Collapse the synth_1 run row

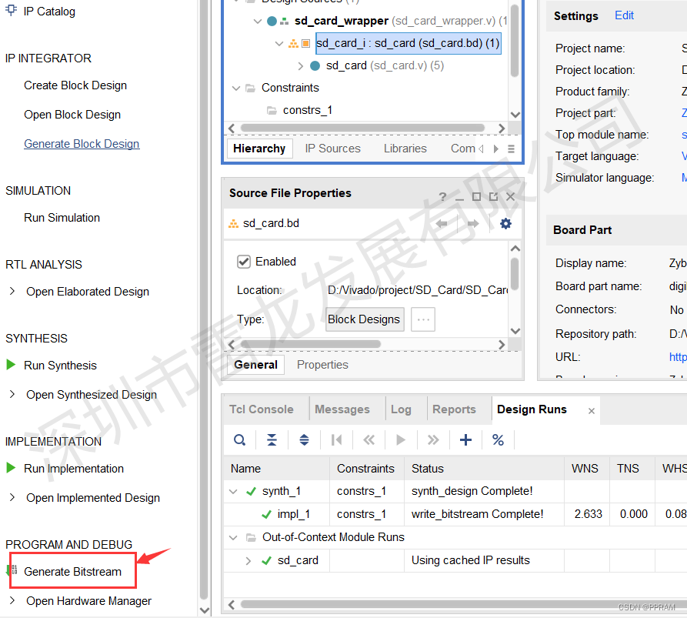point(234,491)
